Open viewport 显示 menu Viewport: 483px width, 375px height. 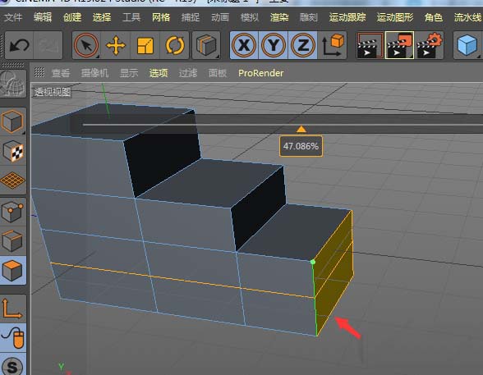click(x=129, y=73)
